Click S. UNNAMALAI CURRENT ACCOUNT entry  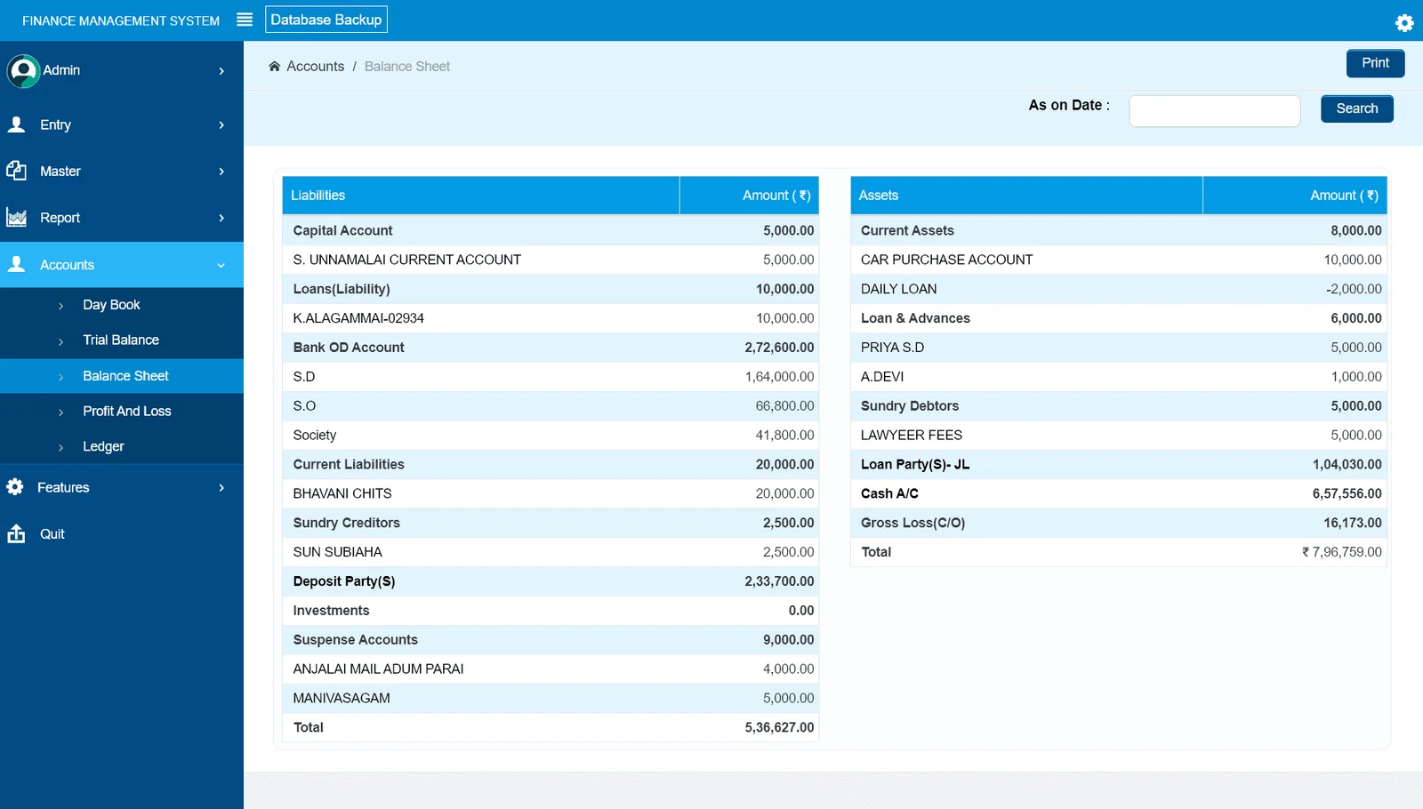[407, 260]
